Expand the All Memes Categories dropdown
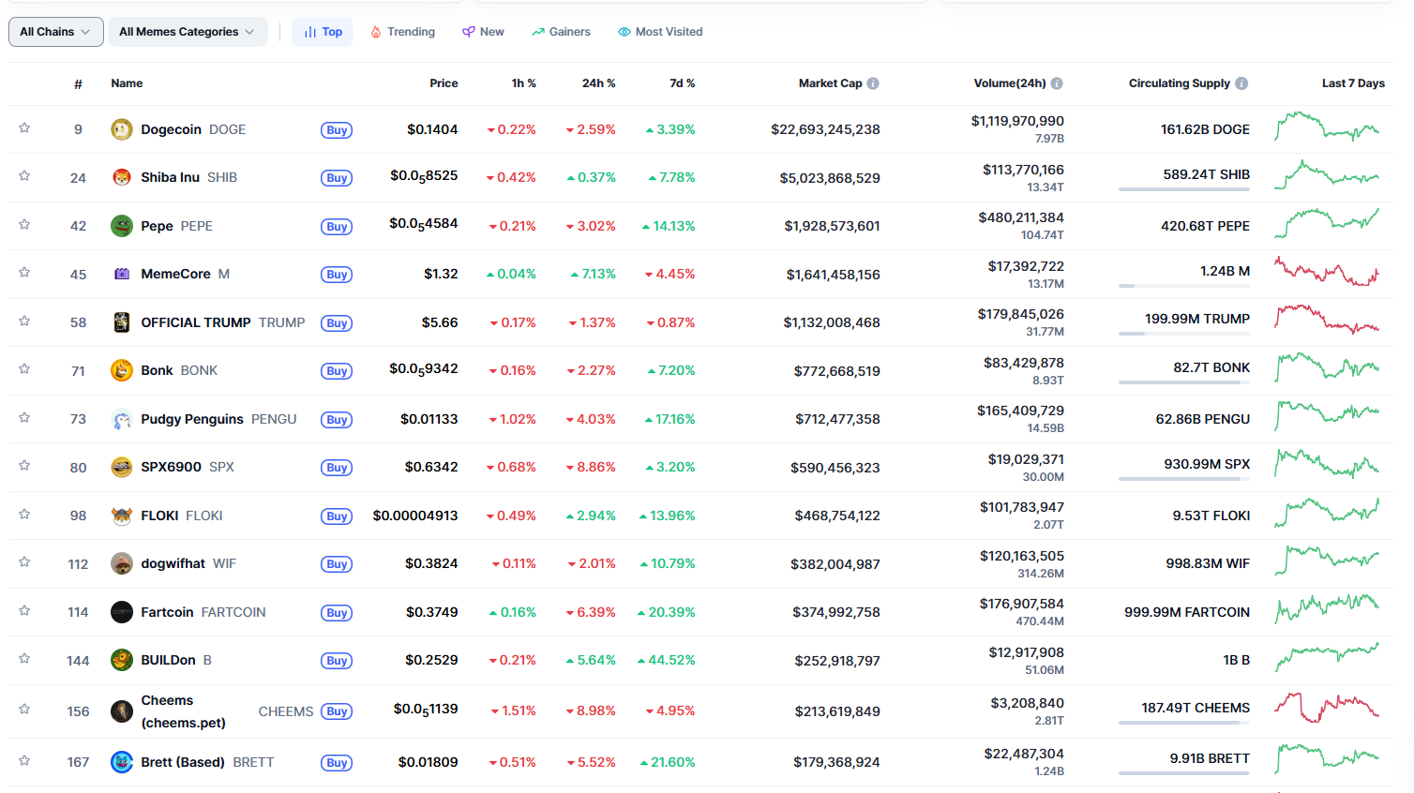This screenshot has width=1414, height=793. [187, 32]
